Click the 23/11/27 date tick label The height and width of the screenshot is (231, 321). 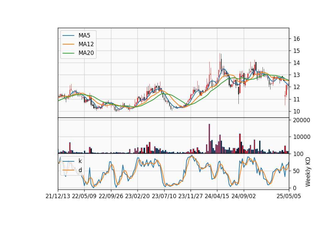191,197
